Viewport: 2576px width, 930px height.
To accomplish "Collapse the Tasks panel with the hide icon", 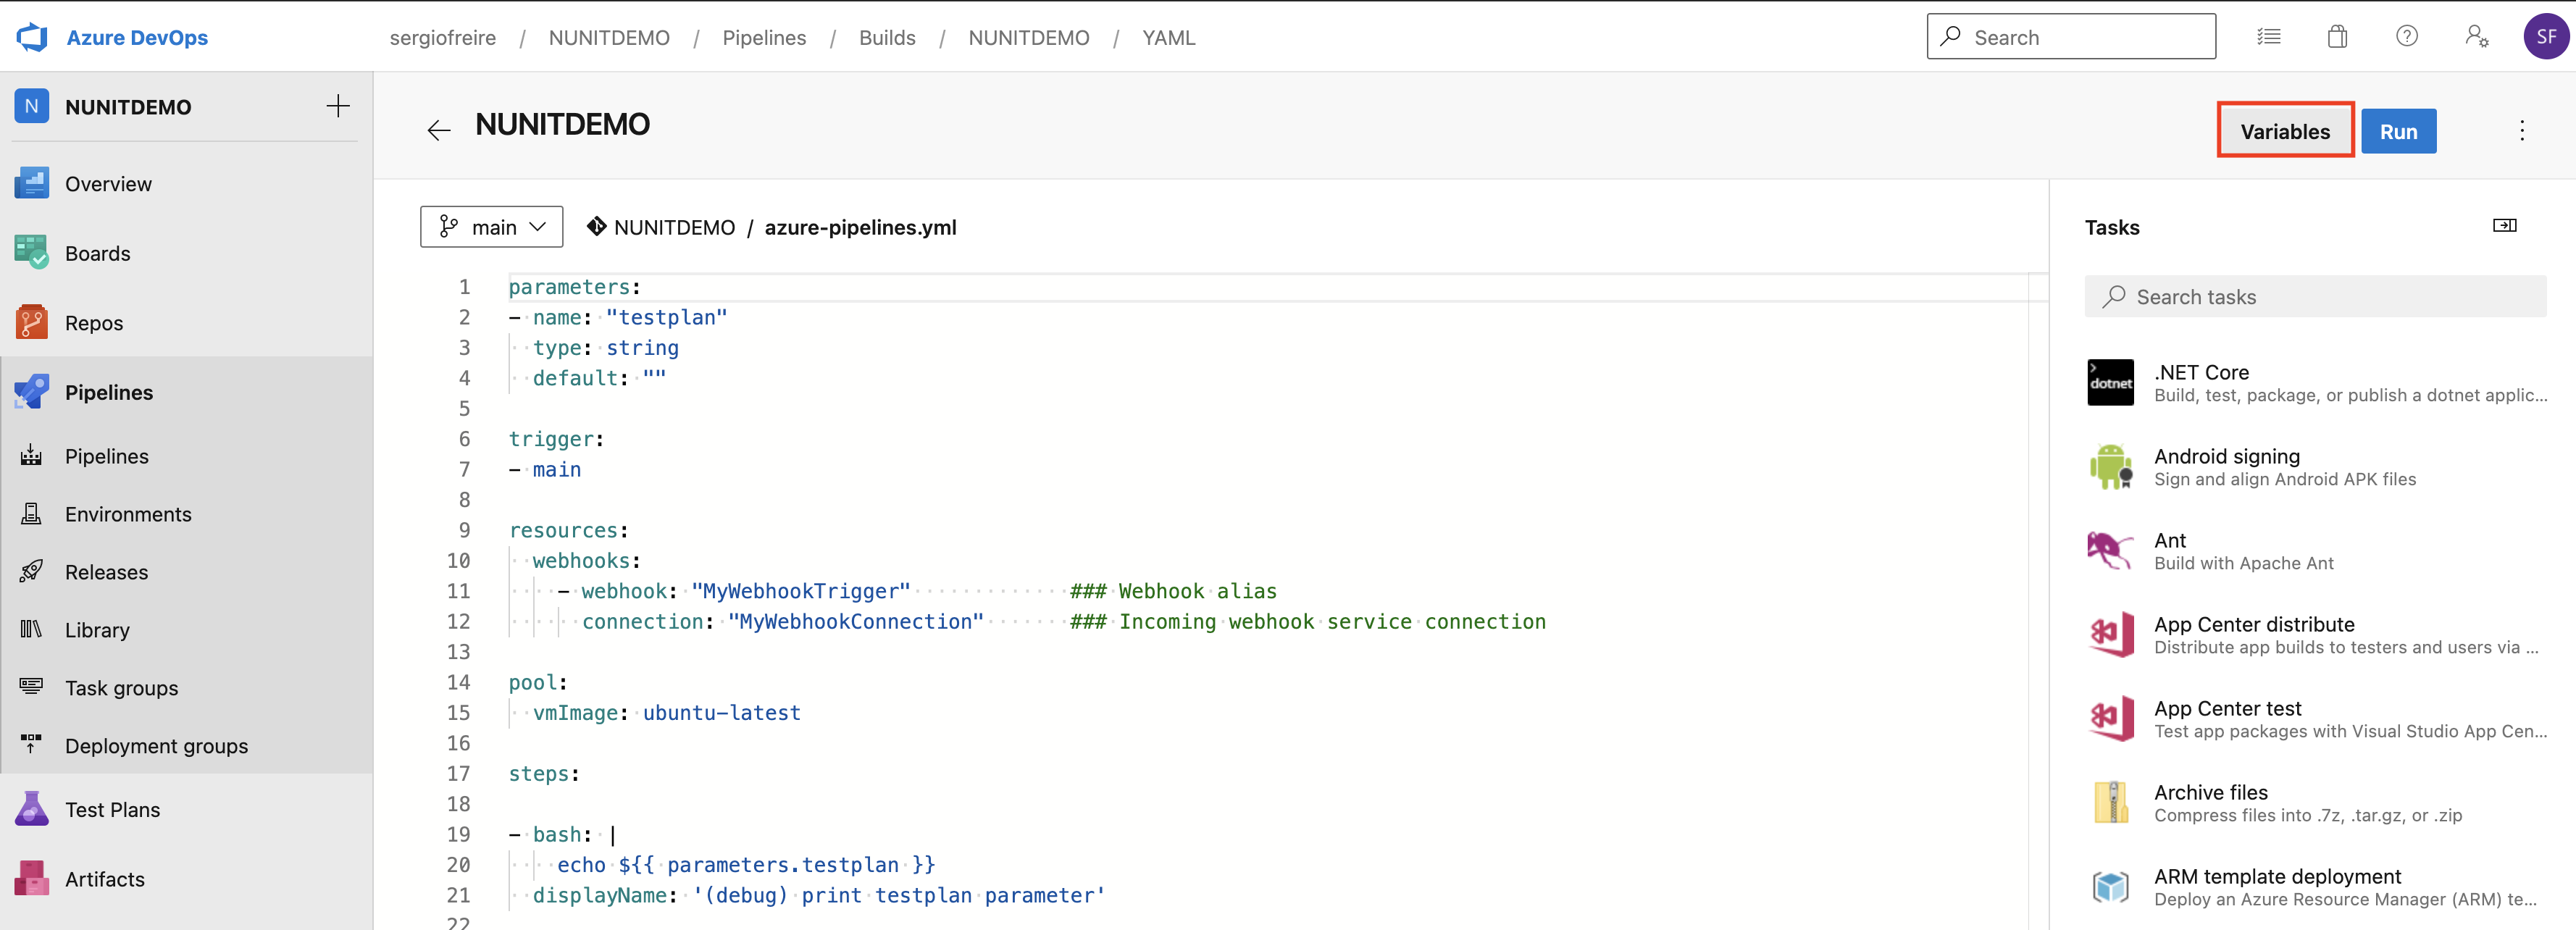I will (2504, 226).
